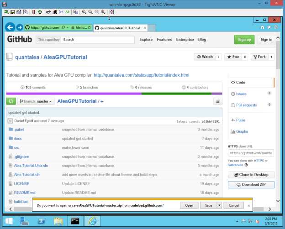
Task: Open a new blank IE tab
Action: click(x=152, y=28)
